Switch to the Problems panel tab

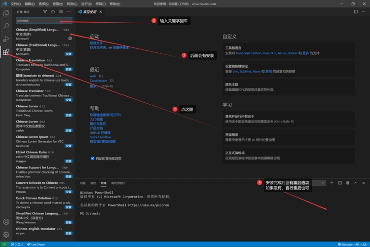pyautogui.click(x=83, y=183)
